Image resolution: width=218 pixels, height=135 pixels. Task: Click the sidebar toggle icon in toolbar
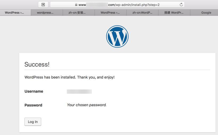(43, 5)
